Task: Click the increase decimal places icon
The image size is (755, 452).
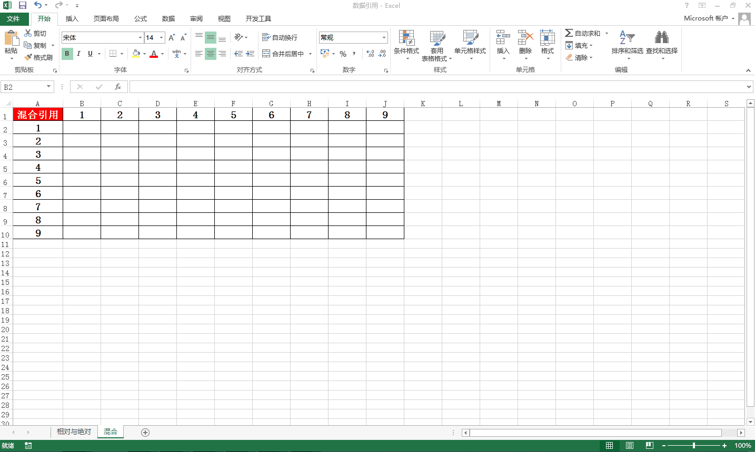Action: click(x=370, y=54)
